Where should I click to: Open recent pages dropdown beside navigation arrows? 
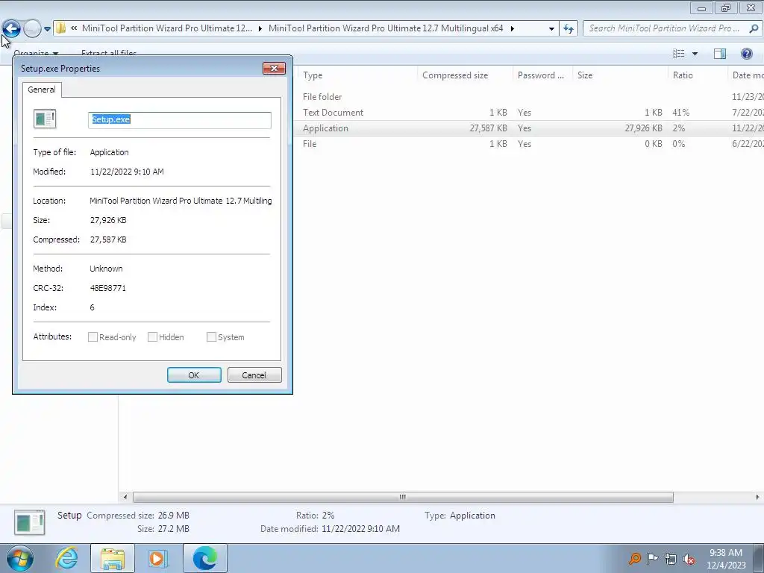[x=47, y=29]
